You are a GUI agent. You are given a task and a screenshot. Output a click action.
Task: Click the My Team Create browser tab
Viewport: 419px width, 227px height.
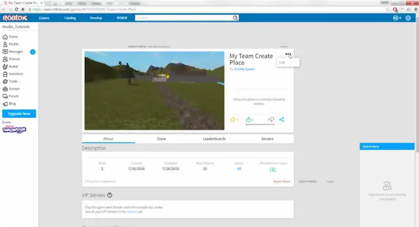(x=24, y=3)
